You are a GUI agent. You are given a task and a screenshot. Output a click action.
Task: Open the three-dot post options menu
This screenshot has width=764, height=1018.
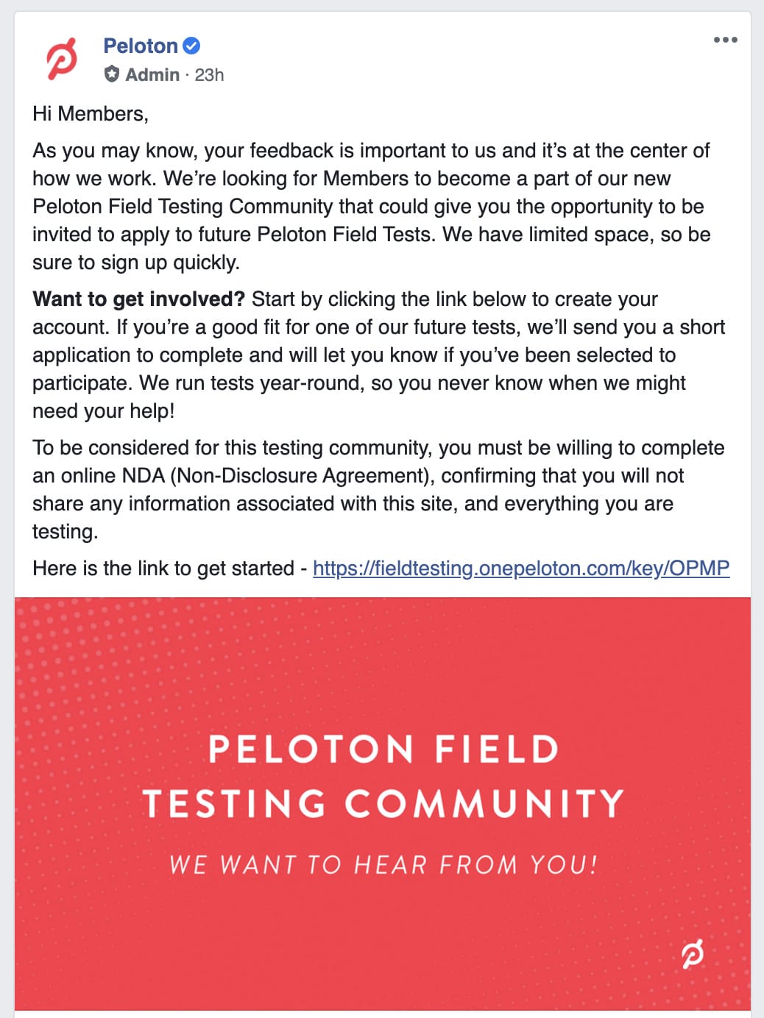pyautogui.click(x=725, y=40)
